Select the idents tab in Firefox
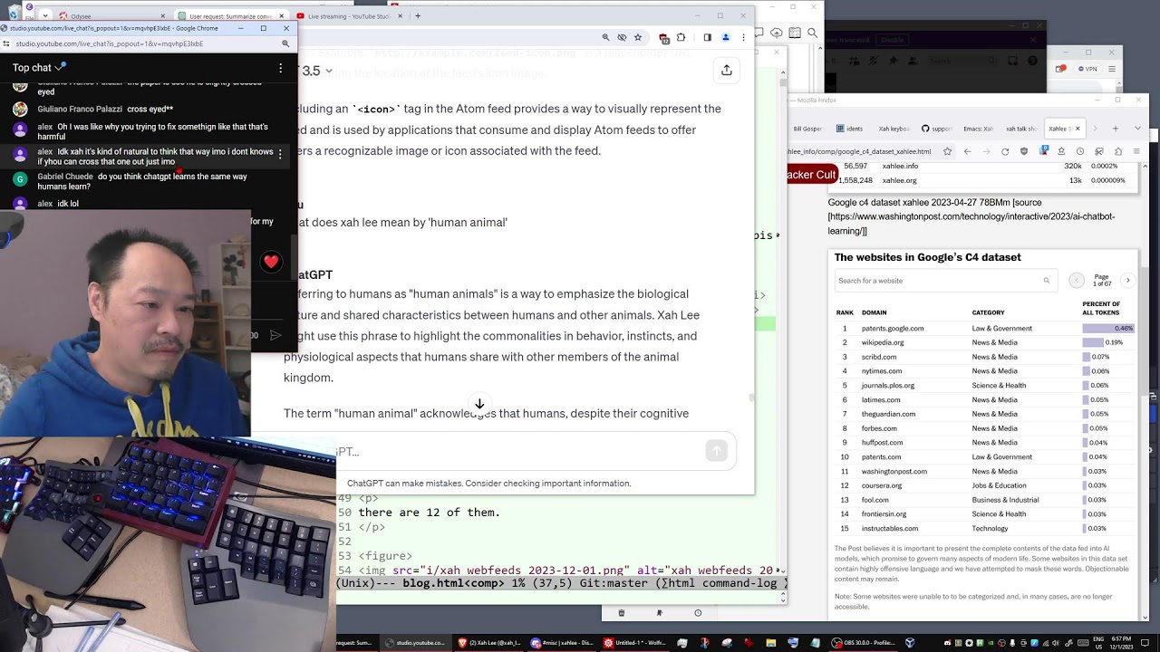This screenshot has height=652, width=1160. point(849,129)
